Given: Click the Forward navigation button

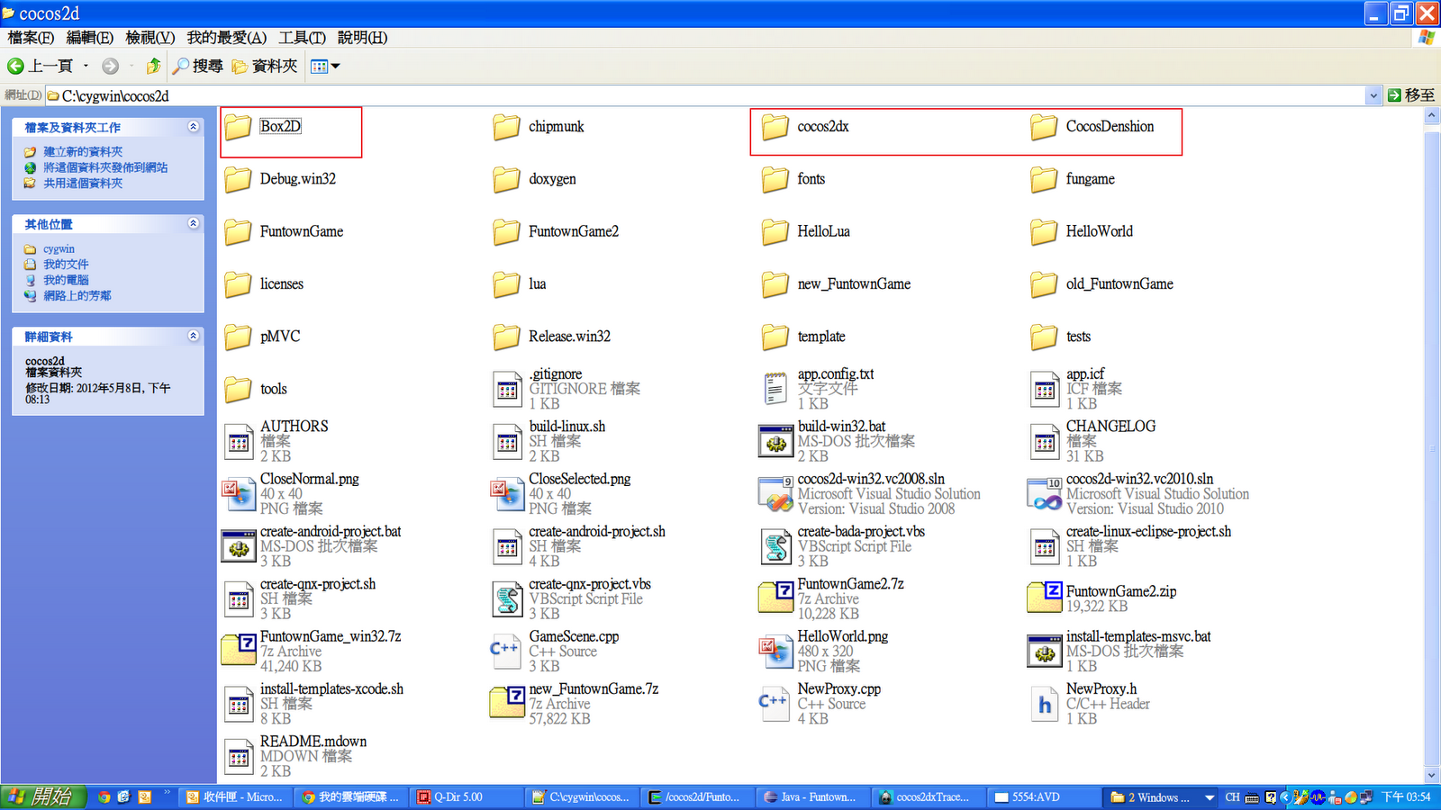Looking at the screenshot, I should tap(111, 66).
